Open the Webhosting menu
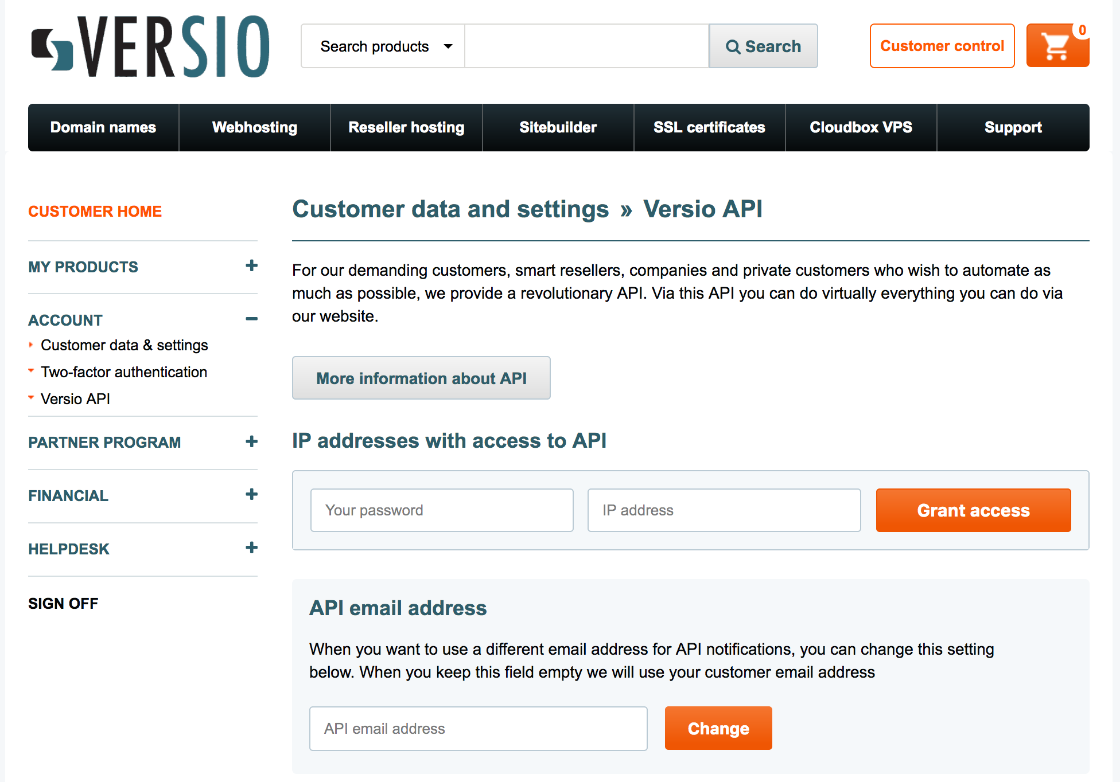Viewport: 1120px width, 782px height. click(x=255, y=127)
